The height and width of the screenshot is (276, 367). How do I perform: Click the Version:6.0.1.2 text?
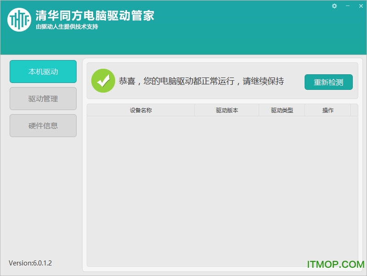30,263
